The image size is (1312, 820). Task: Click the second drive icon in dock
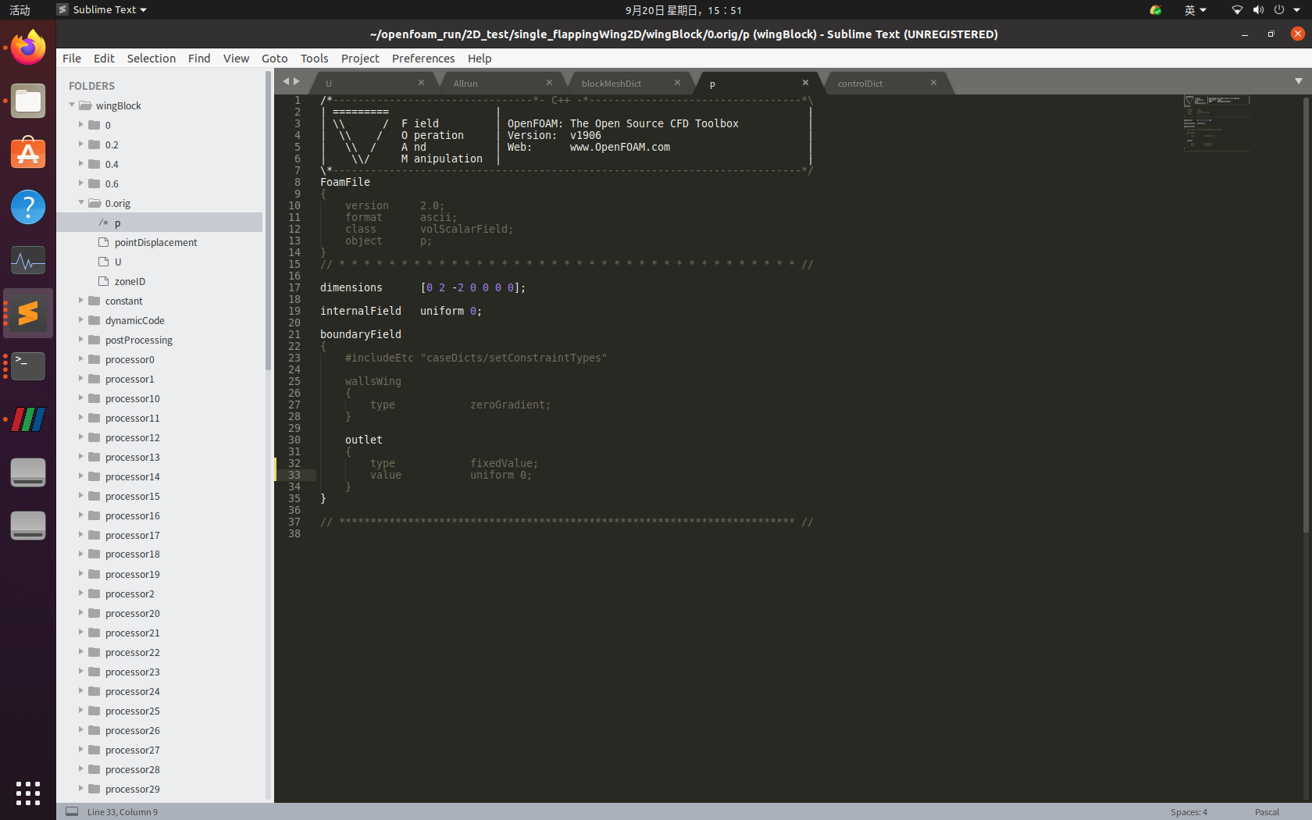click(x=28, y=526)
